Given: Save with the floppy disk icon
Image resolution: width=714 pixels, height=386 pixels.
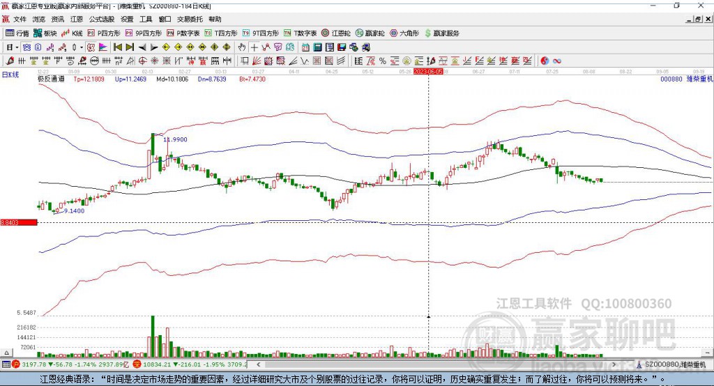Looking at the screenshot, I should (x=342, y=47).
